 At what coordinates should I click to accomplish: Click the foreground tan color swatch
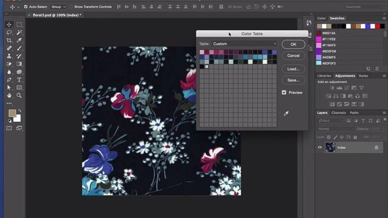(x=12, y=113)
